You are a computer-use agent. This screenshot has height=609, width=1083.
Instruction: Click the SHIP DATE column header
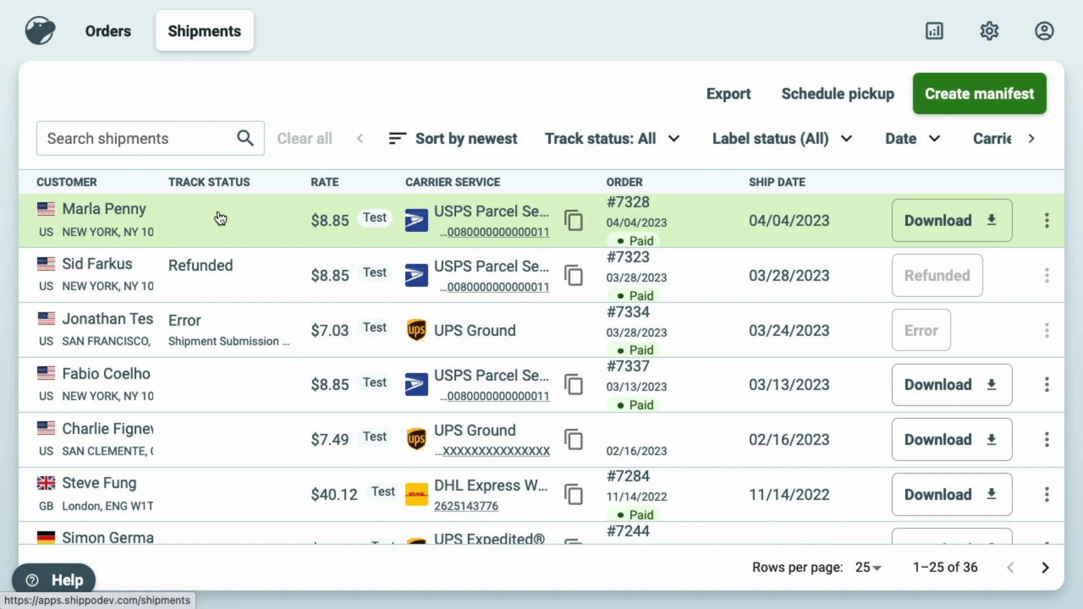tap(777, 182)
